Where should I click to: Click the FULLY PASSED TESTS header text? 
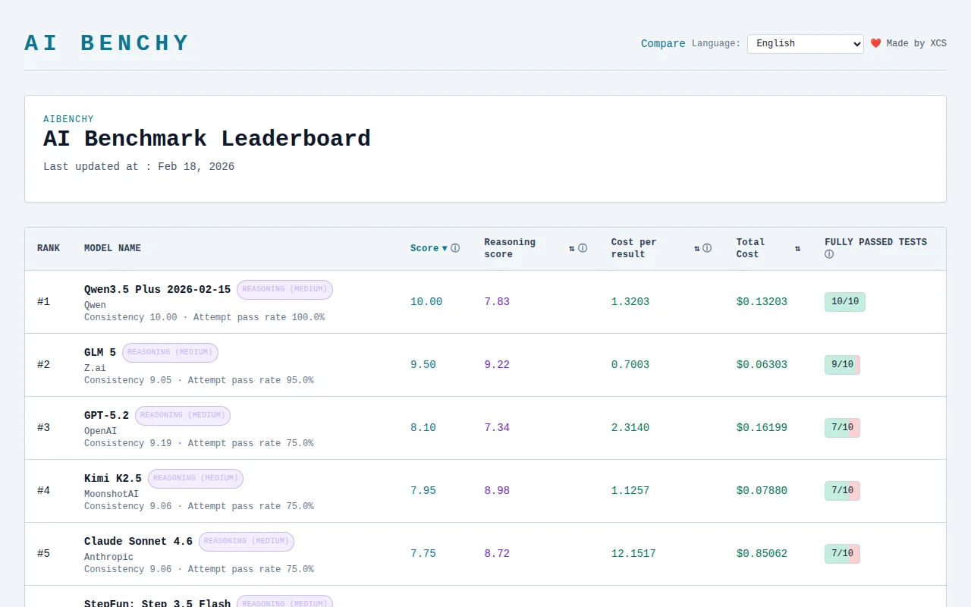pos(875,242)
